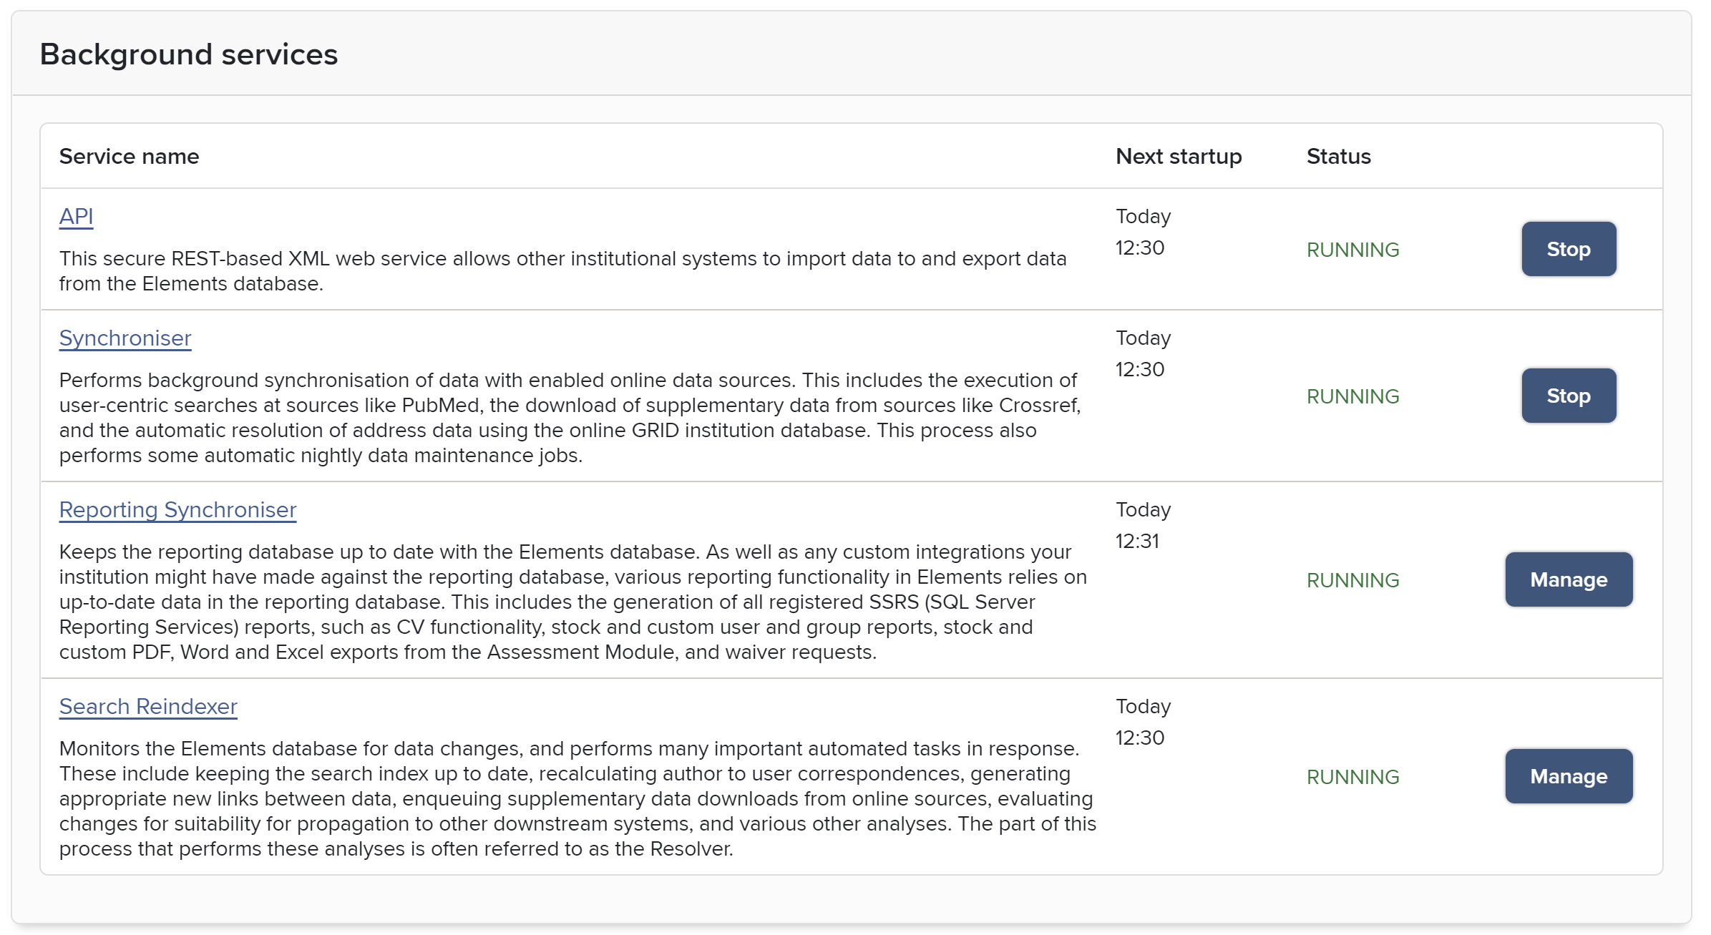Click the Search Reindexer RUNNING status
The height and width of the screenshot is (935, 1711).
1352,777
